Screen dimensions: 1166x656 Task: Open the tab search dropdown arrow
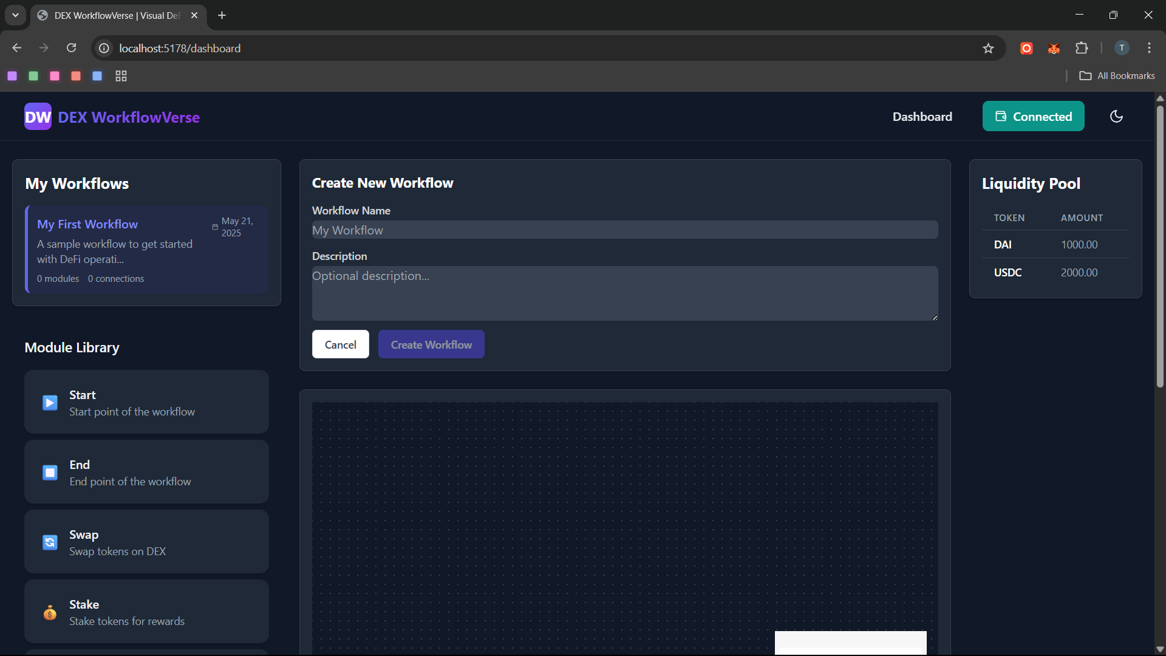coord(15,15)
